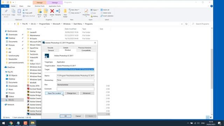The width and height of the screenshot is (224, 126).
Task: Click the Help question mark icon
Action: click(x=211, y=6)
